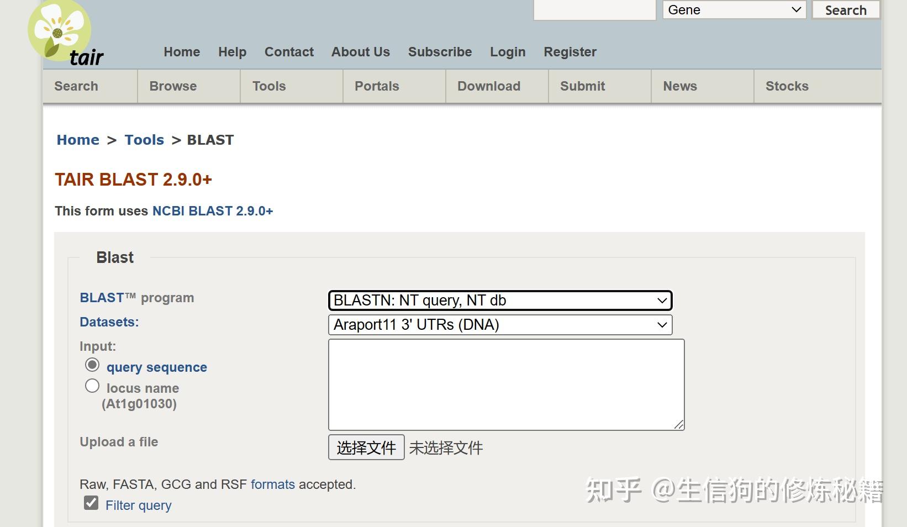Open the Portals navigation menu
The height and width of the screenshot is (527, 907).
pos(394,86)
